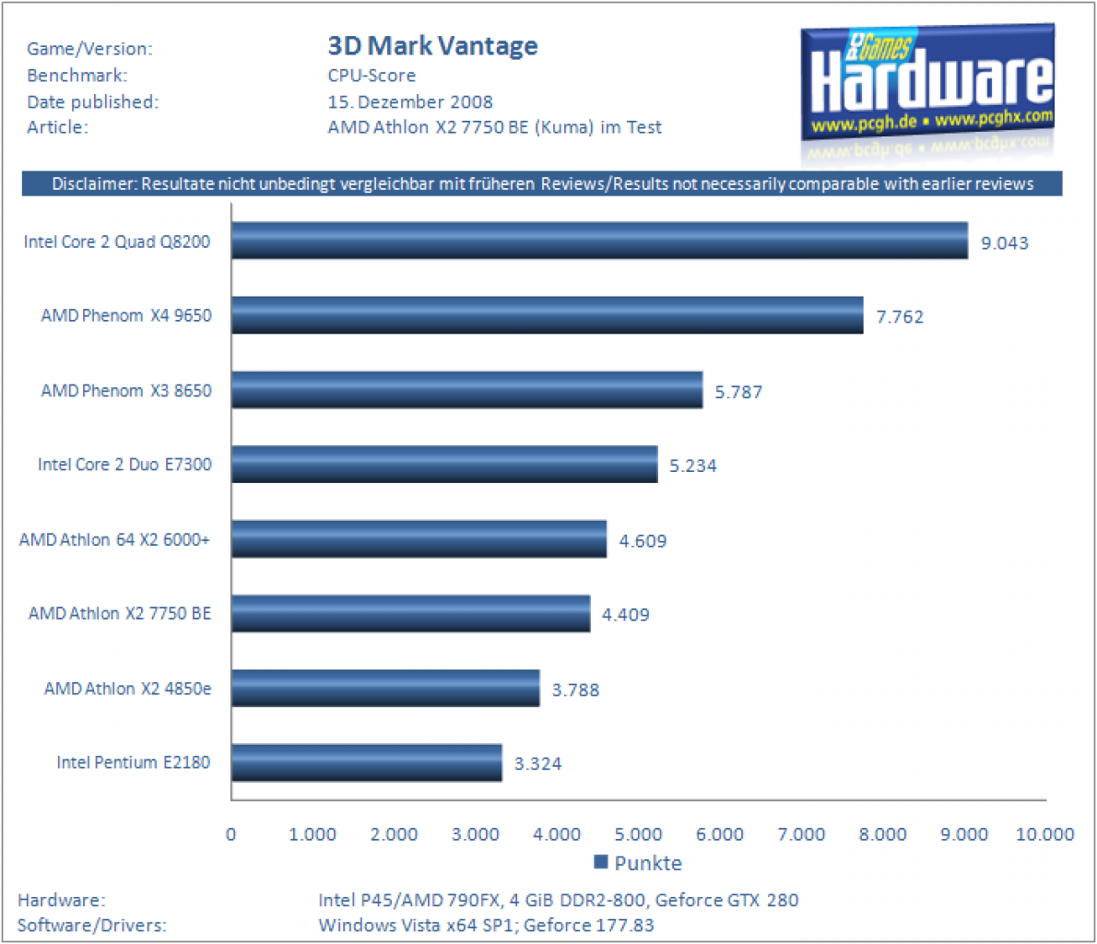Screen dimensions: 1097x944
Task: Click the label 'AMD Athlon X2 7750 BE'
Action: [120, 614]
